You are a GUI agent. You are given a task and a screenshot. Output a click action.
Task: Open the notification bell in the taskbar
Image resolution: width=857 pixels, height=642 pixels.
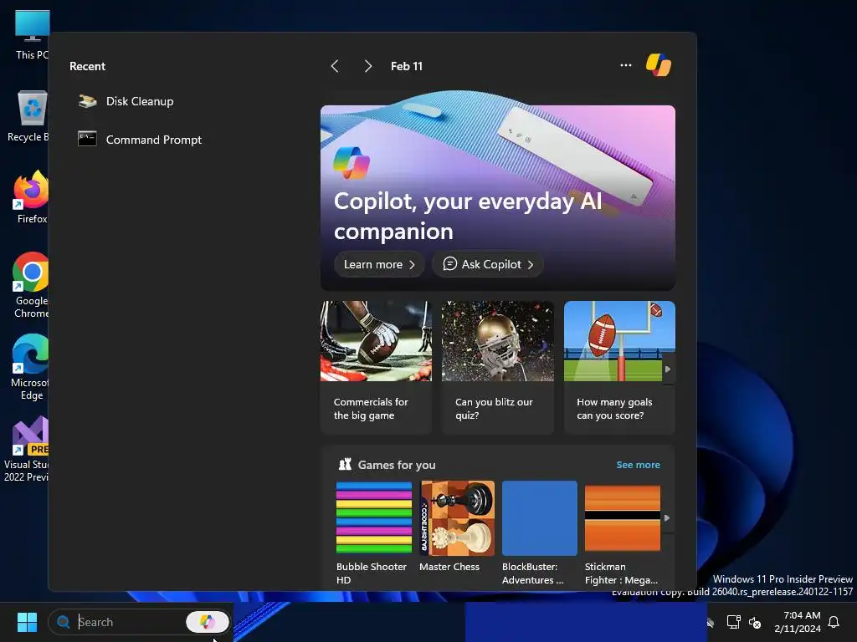tap(834, 622)
